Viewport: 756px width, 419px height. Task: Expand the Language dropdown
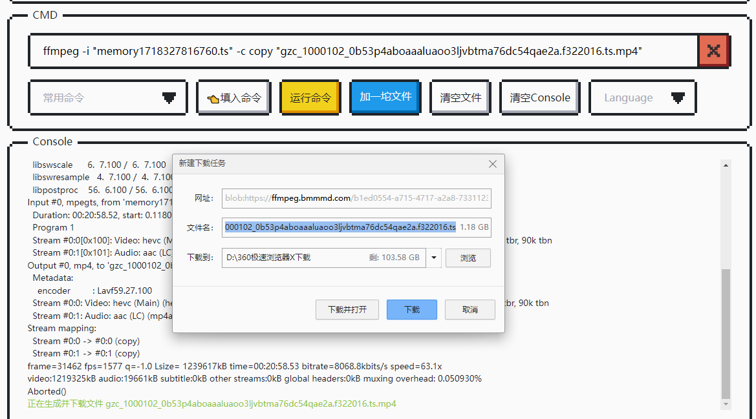(642, 97)
